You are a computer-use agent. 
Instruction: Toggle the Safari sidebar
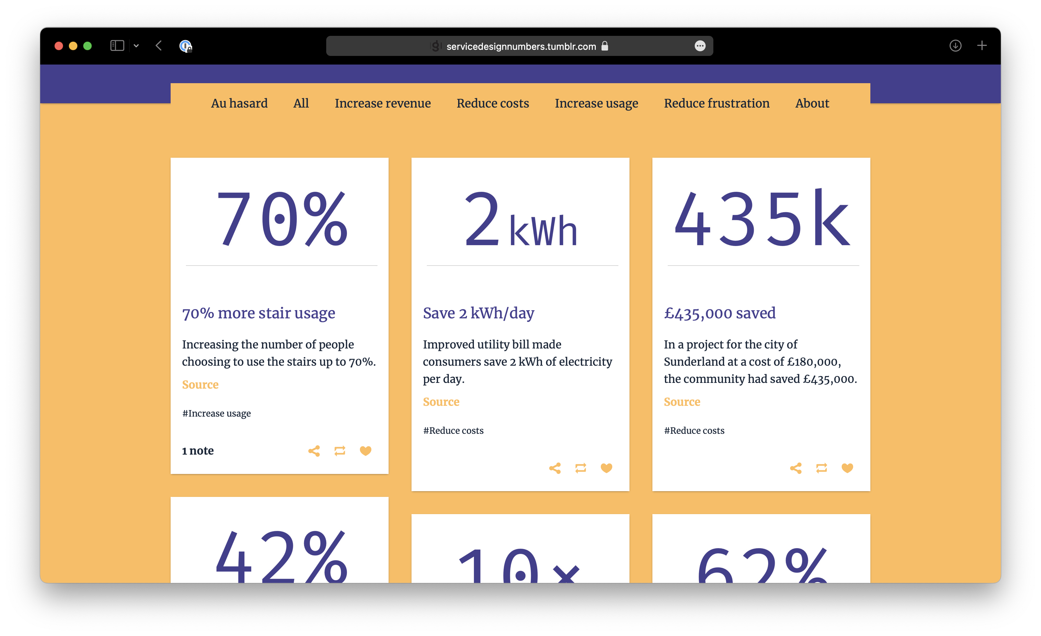click(117, 46)
